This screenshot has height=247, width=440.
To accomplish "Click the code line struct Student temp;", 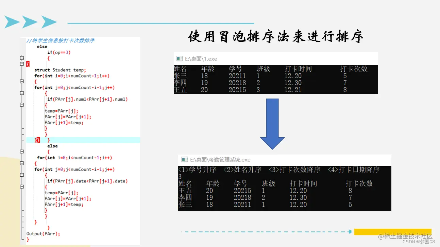I will click(x=60, y=70).
